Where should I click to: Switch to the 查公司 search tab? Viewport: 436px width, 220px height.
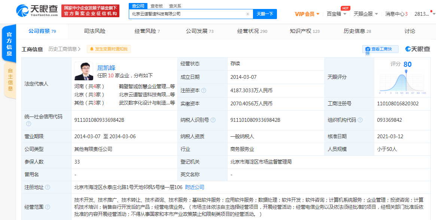(138, 6)
